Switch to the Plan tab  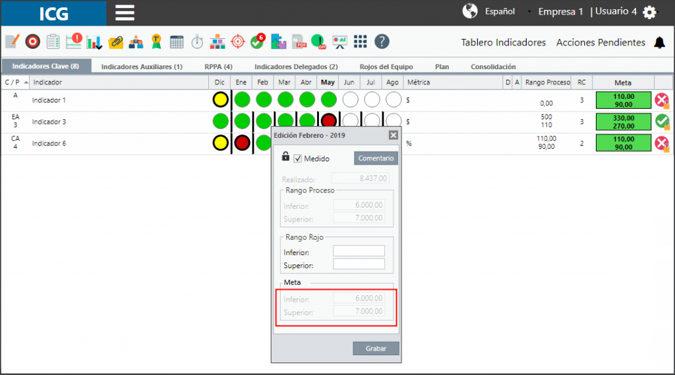click(442, 67)
